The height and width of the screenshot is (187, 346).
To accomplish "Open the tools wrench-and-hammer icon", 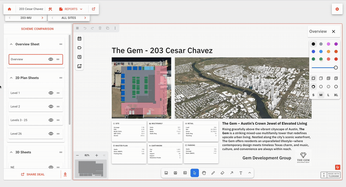I will point(50,9).
